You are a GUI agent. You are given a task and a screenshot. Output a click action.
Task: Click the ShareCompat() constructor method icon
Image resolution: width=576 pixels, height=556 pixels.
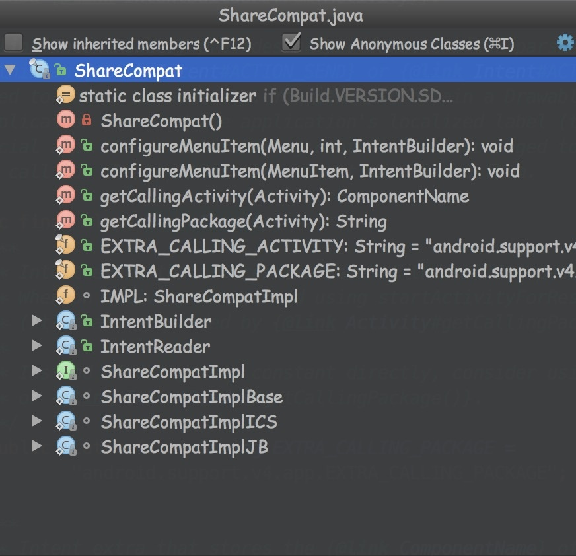point(66,120)
